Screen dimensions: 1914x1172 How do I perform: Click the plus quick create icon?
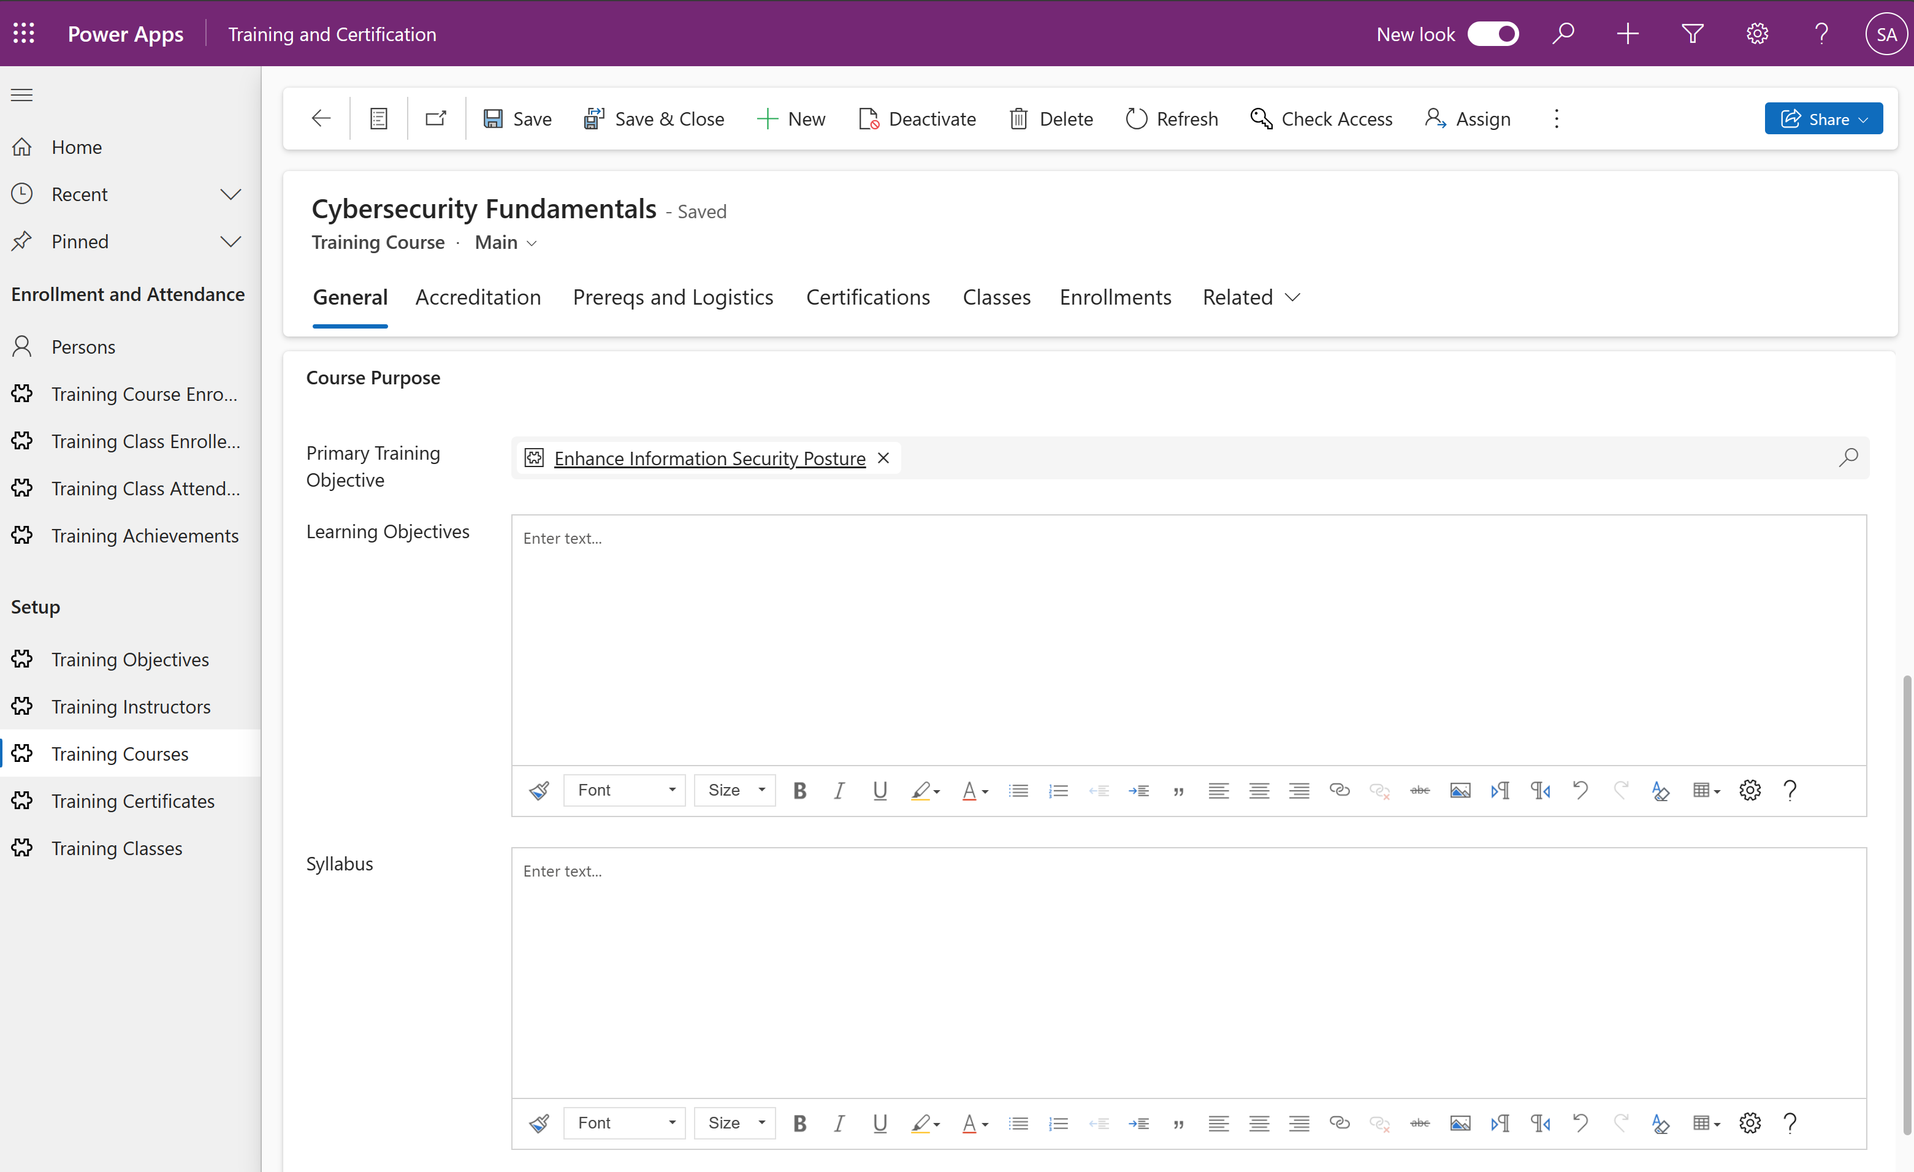click(1627, 33)
